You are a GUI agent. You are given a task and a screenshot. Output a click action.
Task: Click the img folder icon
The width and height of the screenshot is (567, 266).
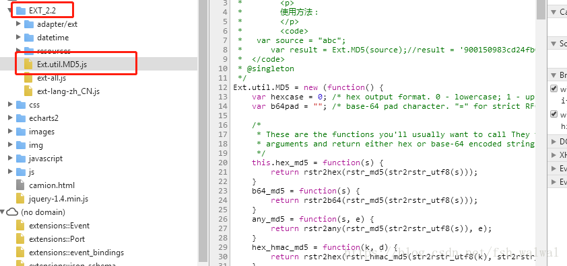tap(21, 145)
